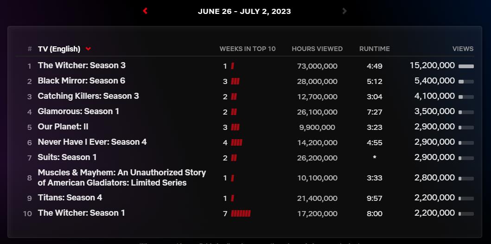Open Muscles & Mayhem Limited Series title

121,178
